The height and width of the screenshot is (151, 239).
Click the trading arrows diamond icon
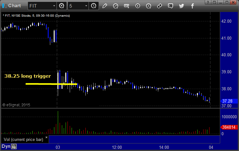160,6
